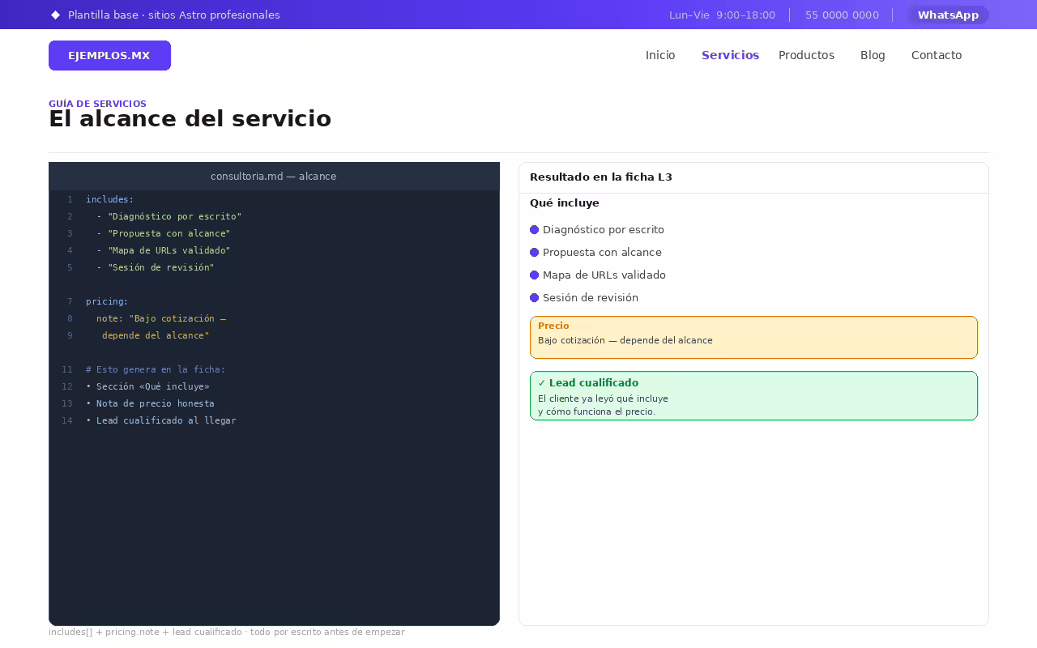The width and height of the screenshot is (1037, 648).
Task: Click code line 'pricing:'
Action: (107, 301)
